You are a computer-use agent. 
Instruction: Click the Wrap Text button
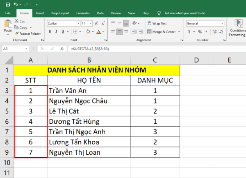157,23
